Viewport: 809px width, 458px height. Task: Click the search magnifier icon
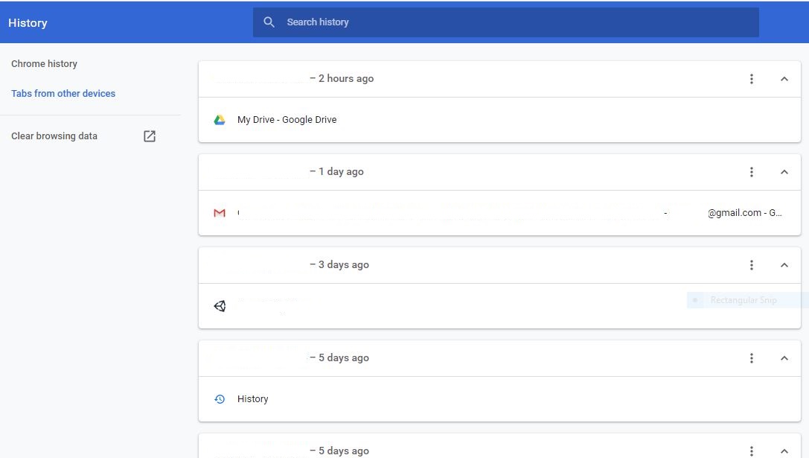[x=269, y=22]
